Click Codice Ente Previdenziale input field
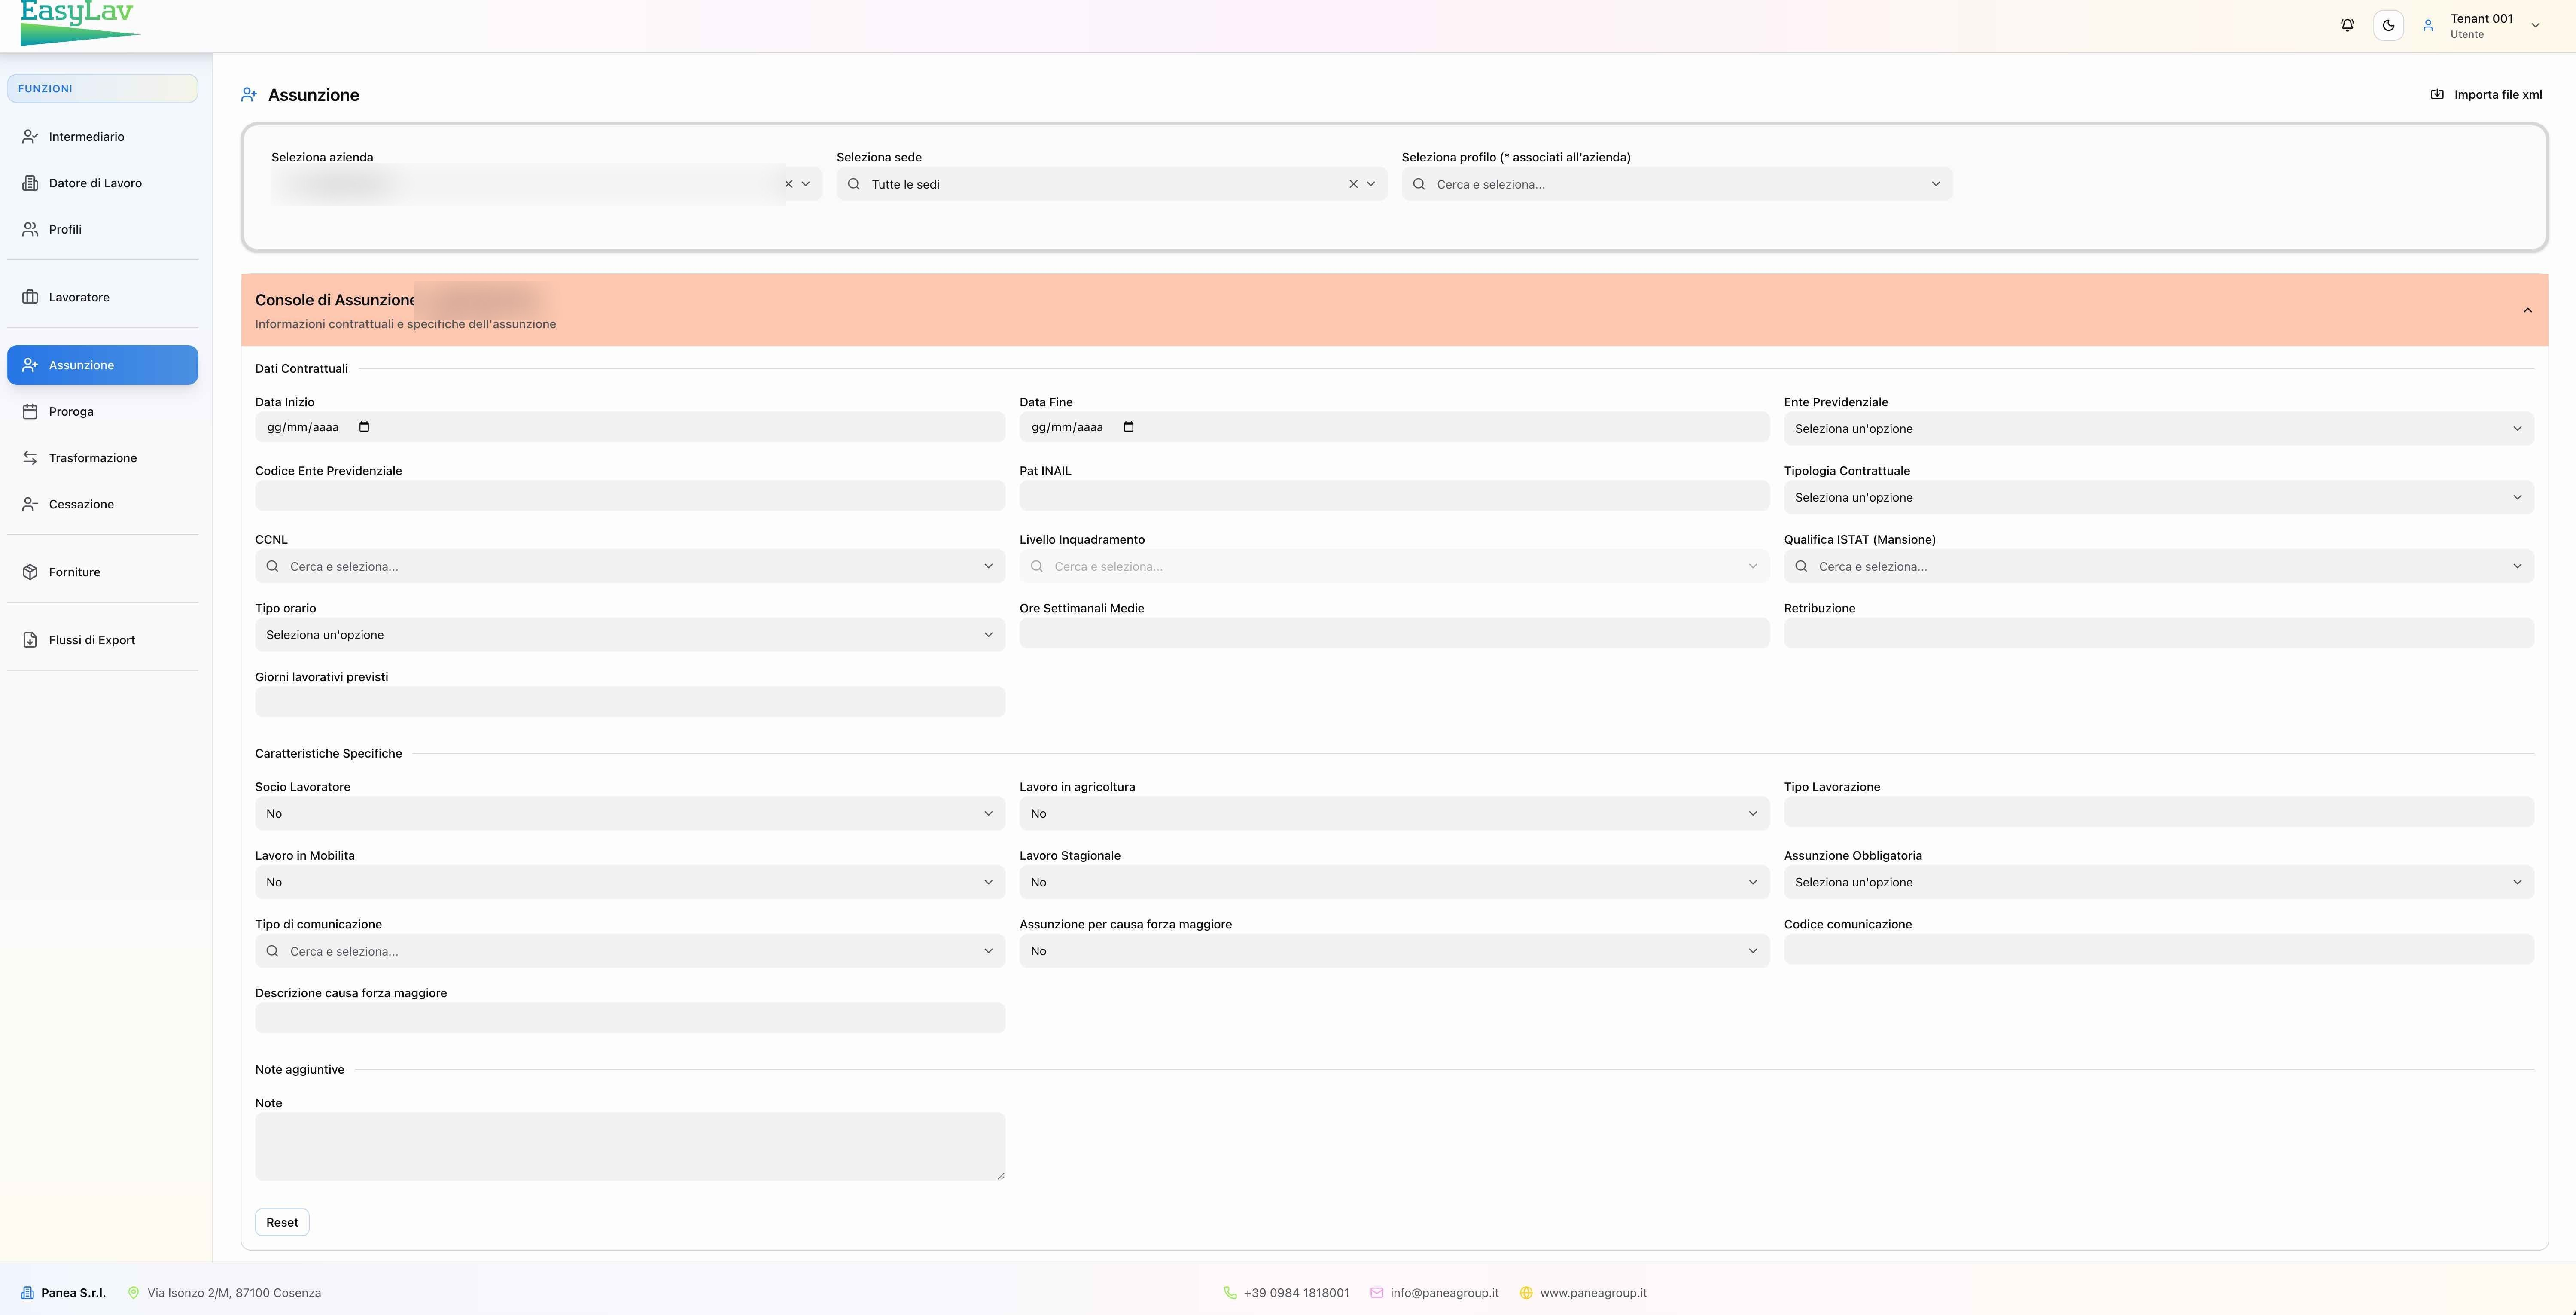Screen dimensions: 2576x1315 click(630, 495)
